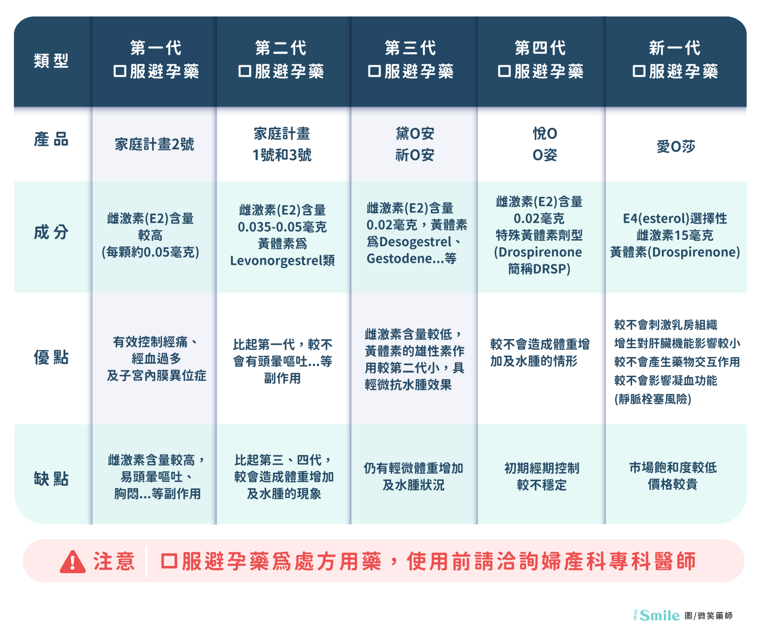Select the 優點 row label

pyautogui.click(x=51, y=357)
